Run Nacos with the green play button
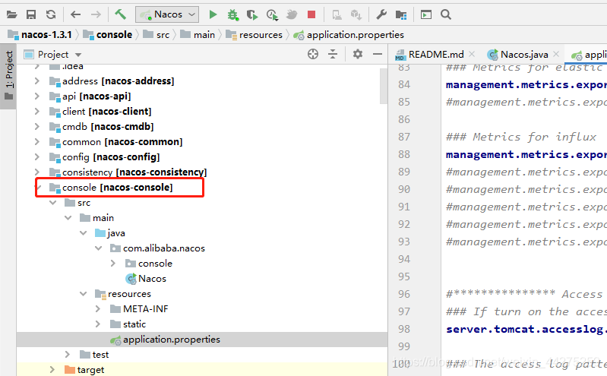 213,14
